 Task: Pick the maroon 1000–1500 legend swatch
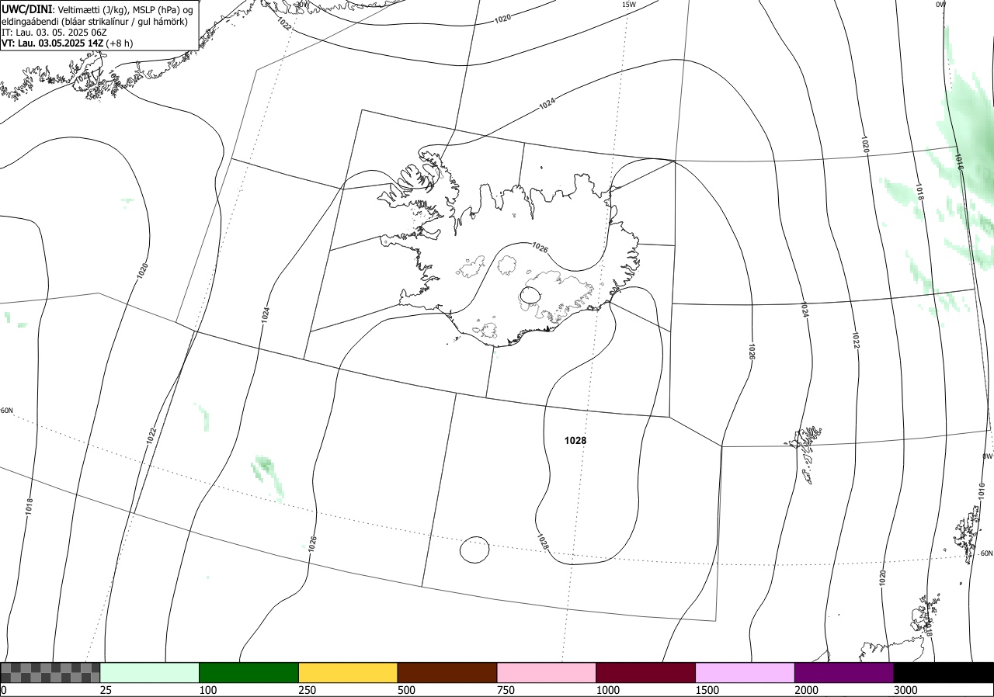coord(646,672)
